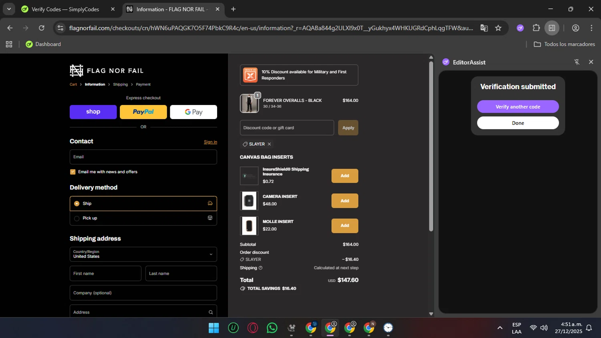Open Todos los marcadores folder

(564, 45)
